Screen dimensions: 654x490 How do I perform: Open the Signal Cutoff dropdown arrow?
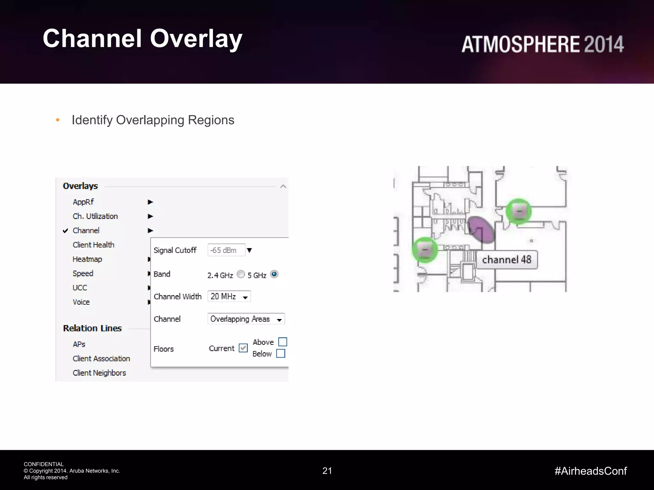249,250
